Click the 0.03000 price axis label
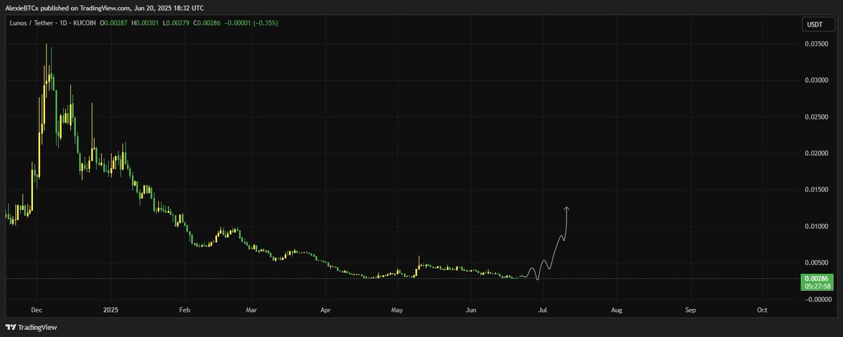This screenshot has height=337, width=843. tap(816, 80)
